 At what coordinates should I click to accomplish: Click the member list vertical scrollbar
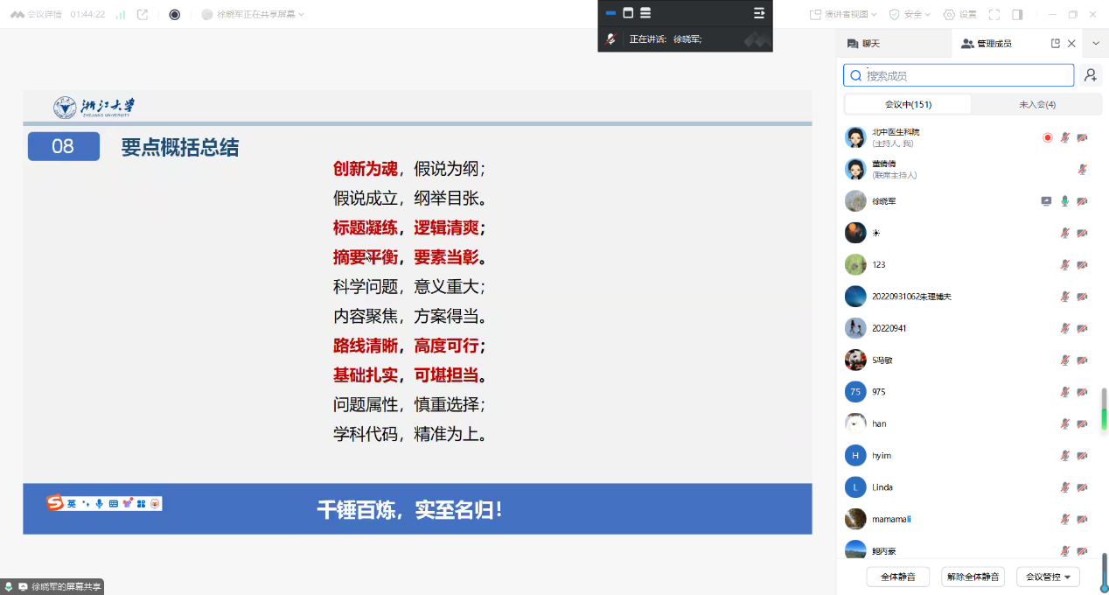tap(1104, 409)
